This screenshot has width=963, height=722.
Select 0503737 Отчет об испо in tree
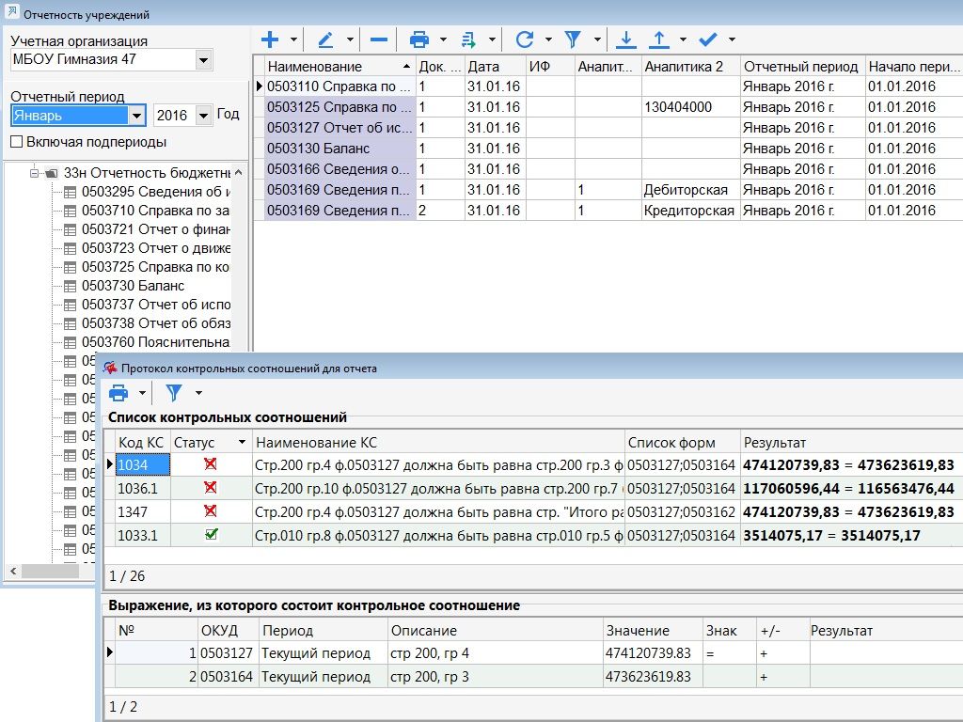pos(156,305)
